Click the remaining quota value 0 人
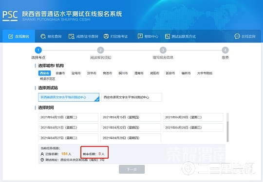 [x=101, y=154]
